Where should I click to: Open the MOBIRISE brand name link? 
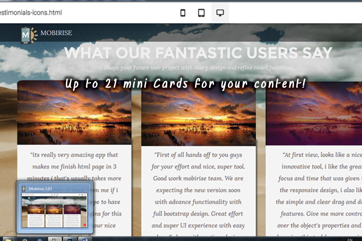point(56,33)
